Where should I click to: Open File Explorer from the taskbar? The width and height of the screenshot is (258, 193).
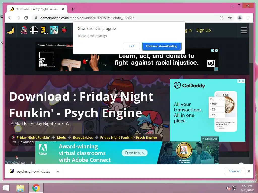[x=20, y=188]
